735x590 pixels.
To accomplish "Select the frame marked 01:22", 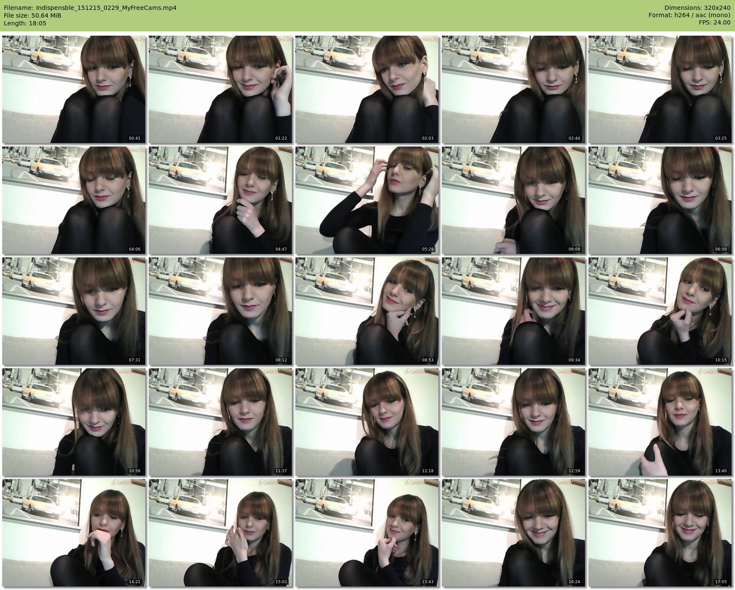I will tap(220, 89).
